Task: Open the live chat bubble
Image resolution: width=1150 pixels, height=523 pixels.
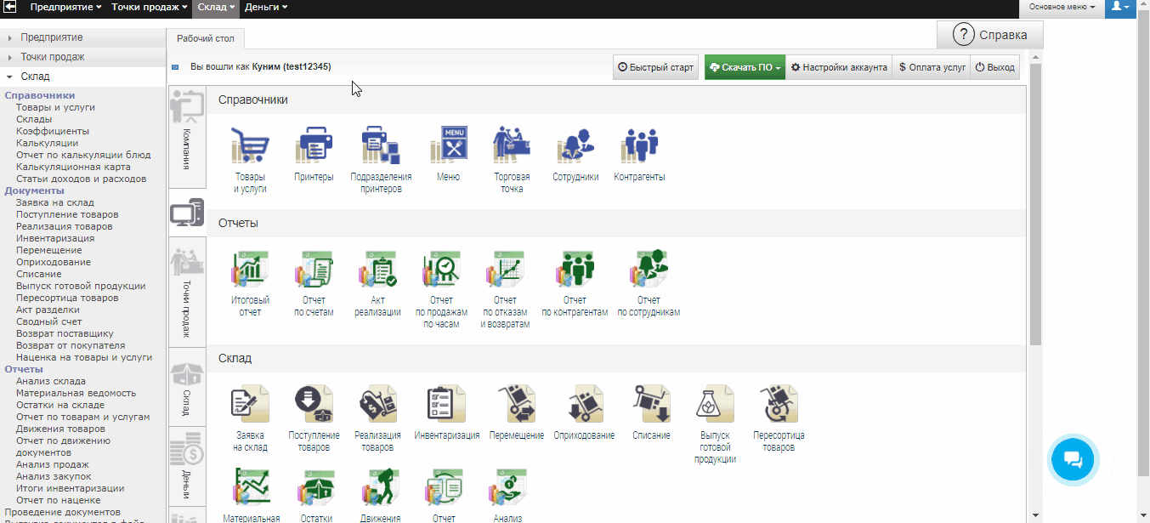Action: tap(1073, 460)
